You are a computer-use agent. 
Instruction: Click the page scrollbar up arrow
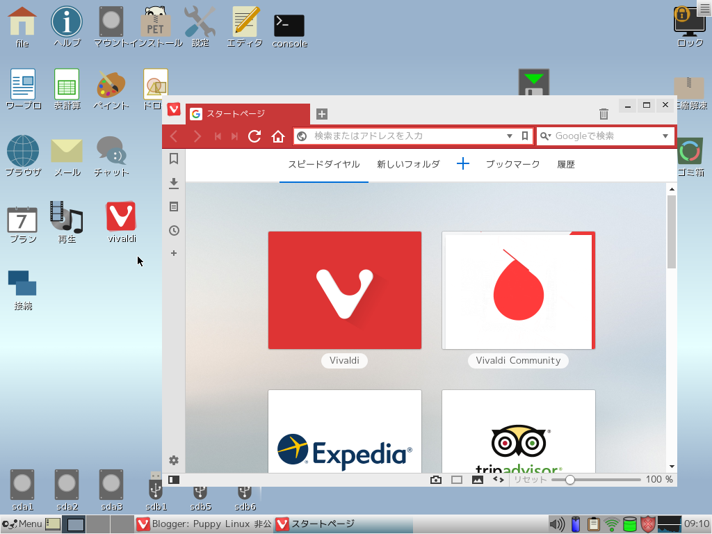click(x=672, y=189)
